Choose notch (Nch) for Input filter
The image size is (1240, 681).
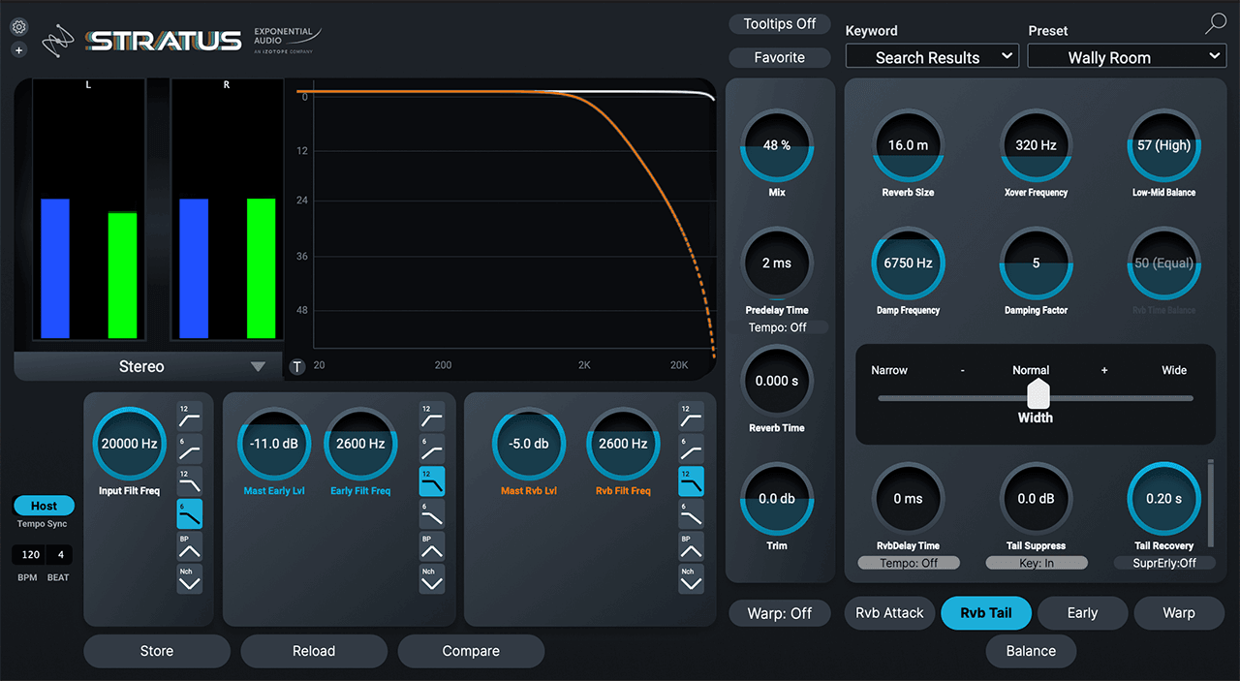[190, 578]
